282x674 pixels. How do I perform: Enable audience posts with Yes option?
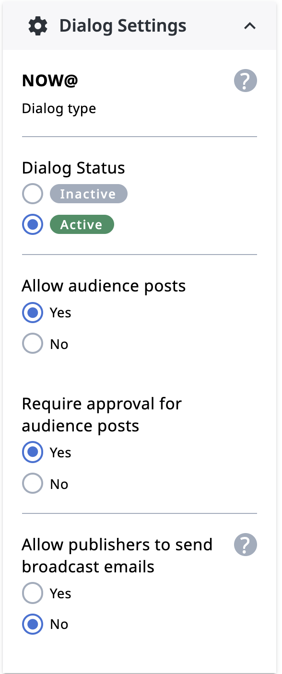(32, 312)
